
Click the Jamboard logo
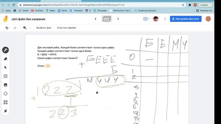[6, 19]
